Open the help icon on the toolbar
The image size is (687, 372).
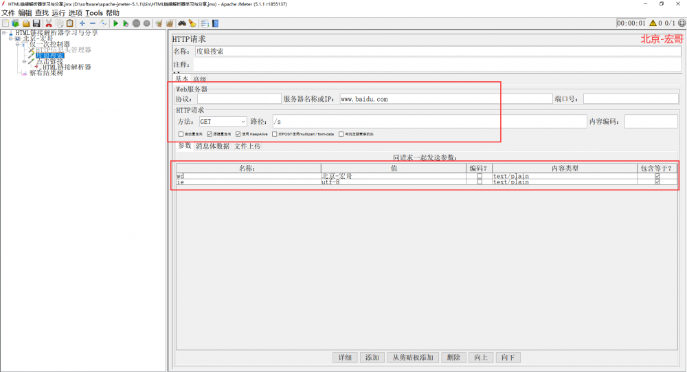pos(215,23)
